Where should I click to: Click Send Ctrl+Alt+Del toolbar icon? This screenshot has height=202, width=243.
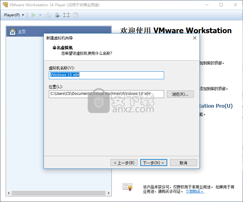click(48, 15)
